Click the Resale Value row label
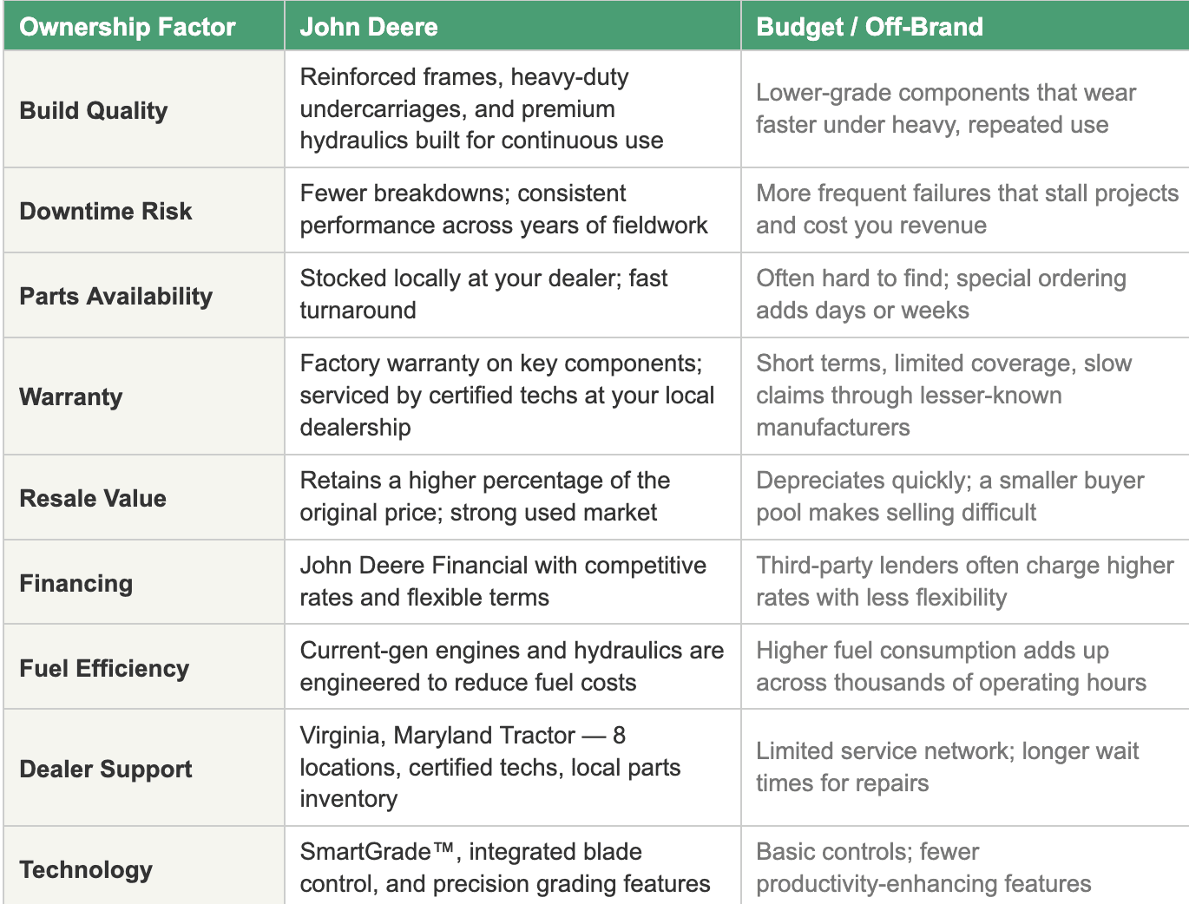 [93, 498]
